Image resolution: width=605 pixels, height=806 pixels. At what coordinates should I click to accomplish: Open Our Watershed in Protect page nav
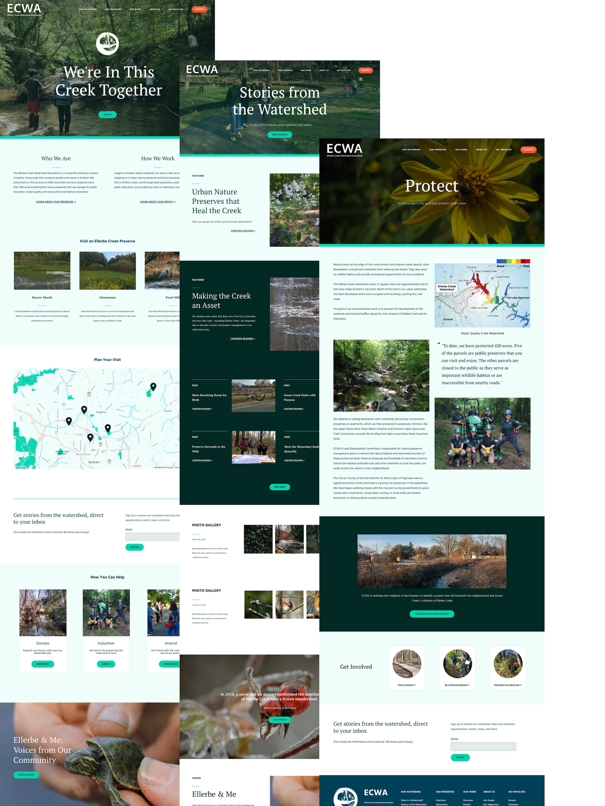(411, 150)
